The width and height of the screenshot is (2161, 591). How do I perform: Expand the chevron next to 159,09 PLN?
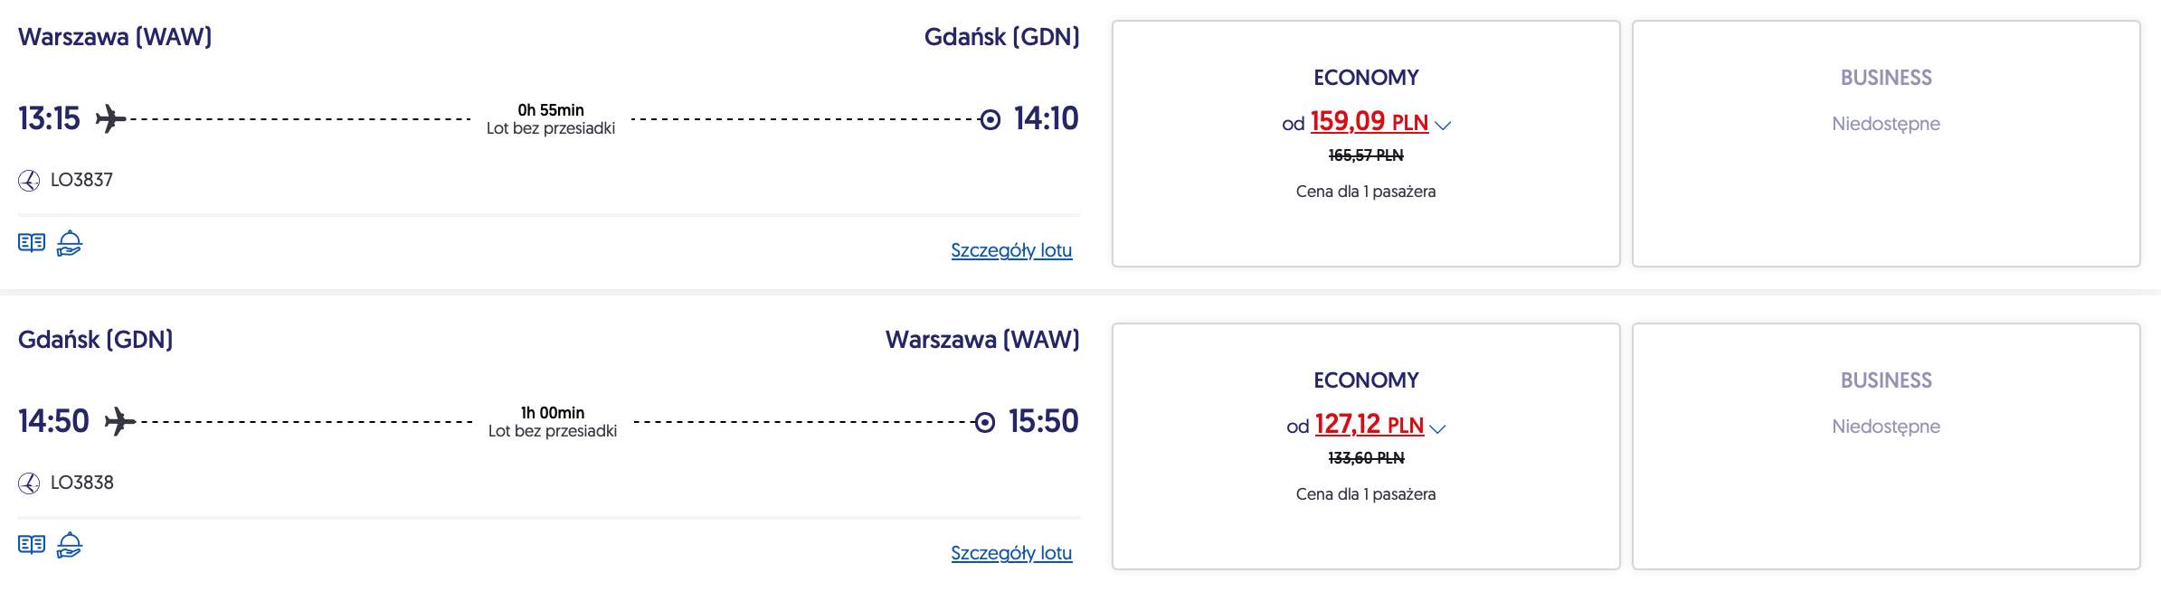1443,126
